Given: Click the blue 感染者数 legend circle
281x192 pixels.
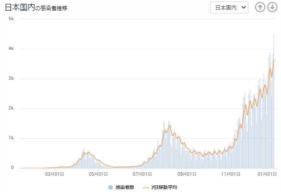Looking at the screenshot, I should [x=111, y=187].
